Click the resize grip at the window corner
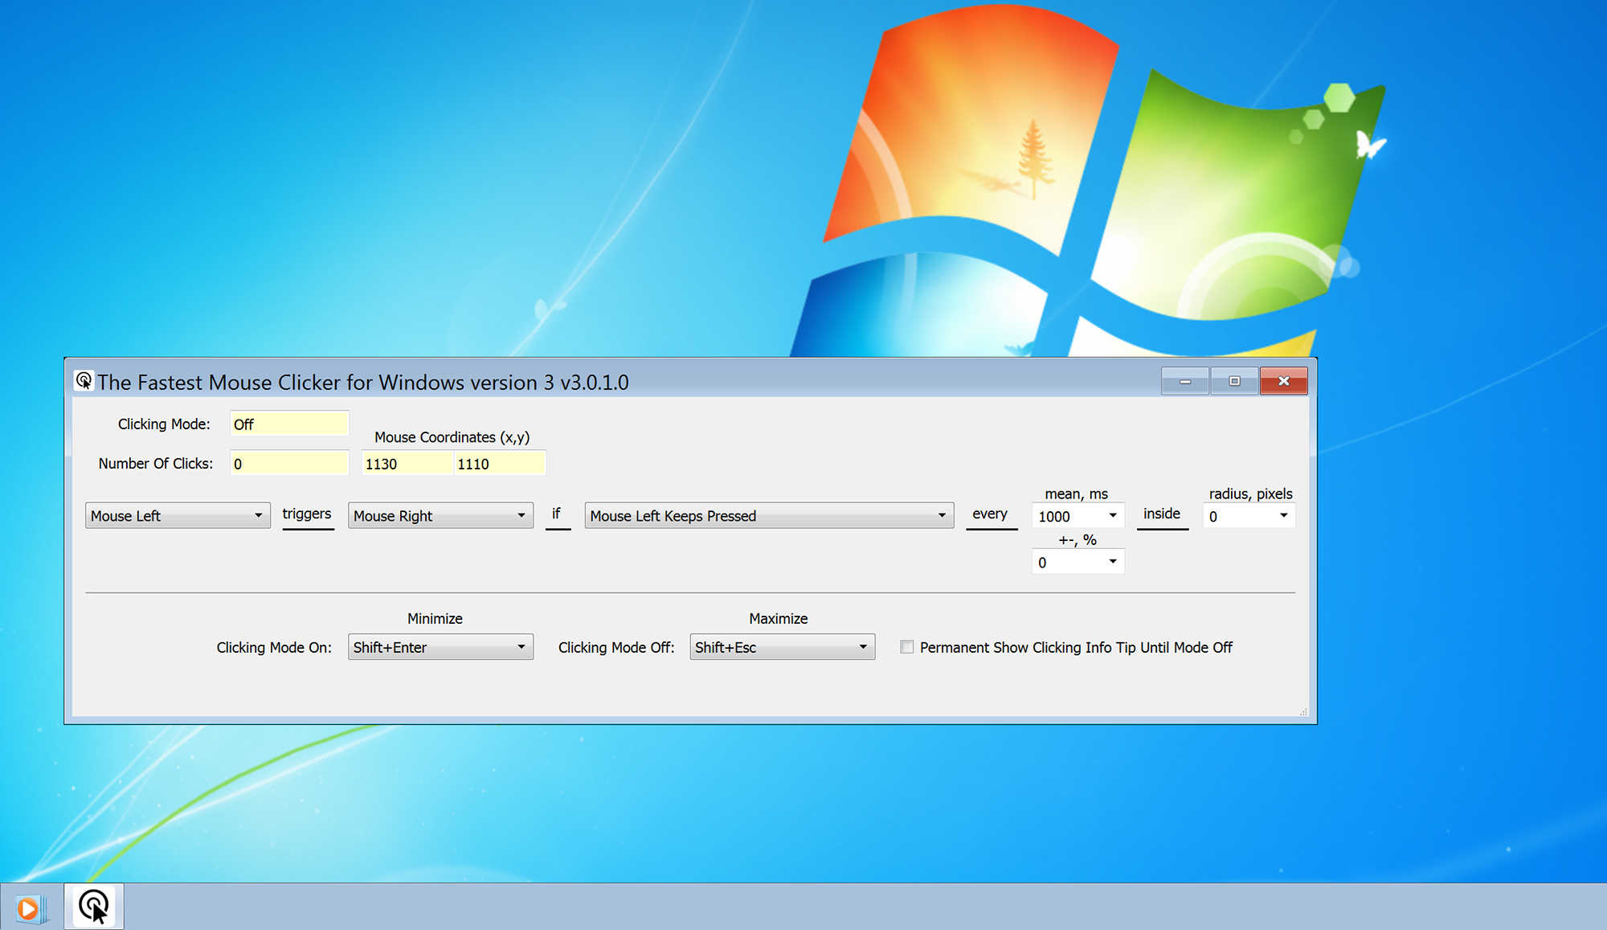The height and width of the screenshot is (930, 1607). point(1303,711)
